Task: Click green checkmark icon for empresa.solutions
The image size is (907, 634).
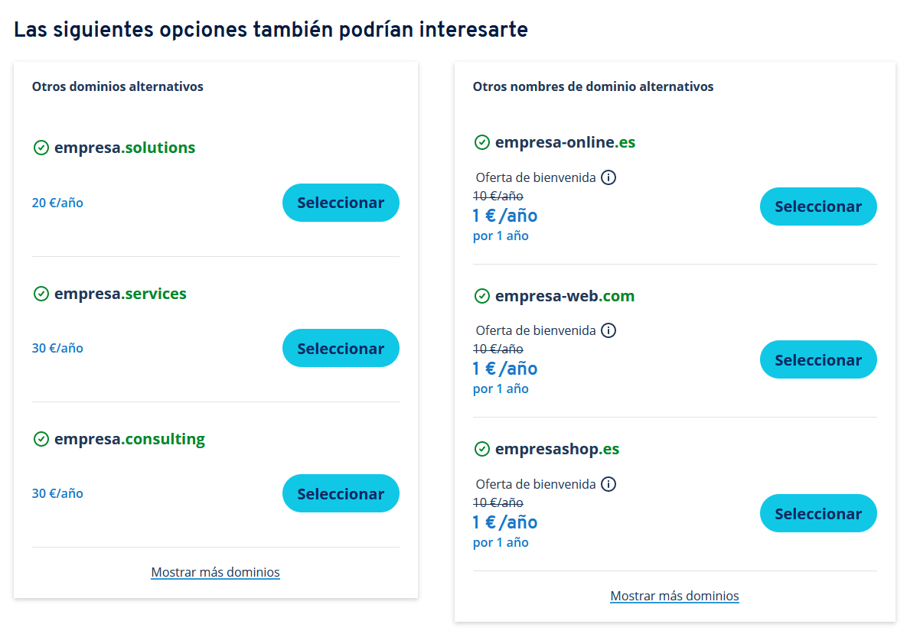Action: pyautogui.click(x=41, y=148)
